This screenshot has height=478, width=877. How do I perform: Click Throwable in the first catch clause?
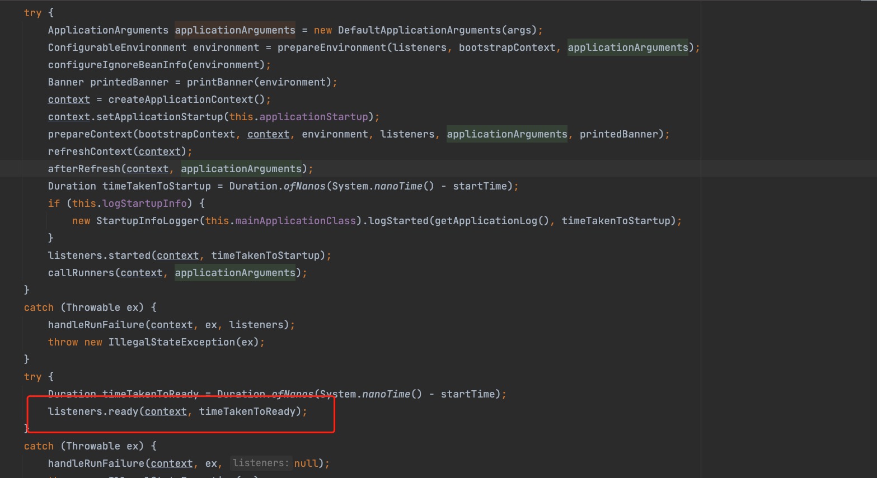tap(94, 307)
